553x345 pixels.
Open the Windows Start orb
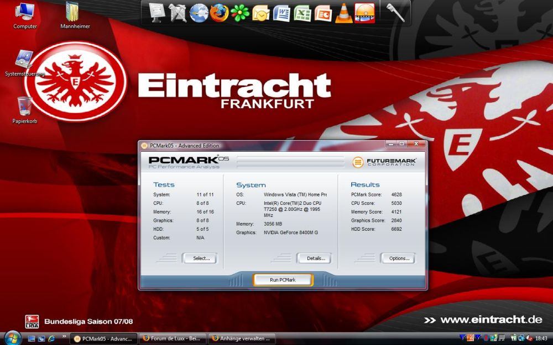[x=13, y=338]
